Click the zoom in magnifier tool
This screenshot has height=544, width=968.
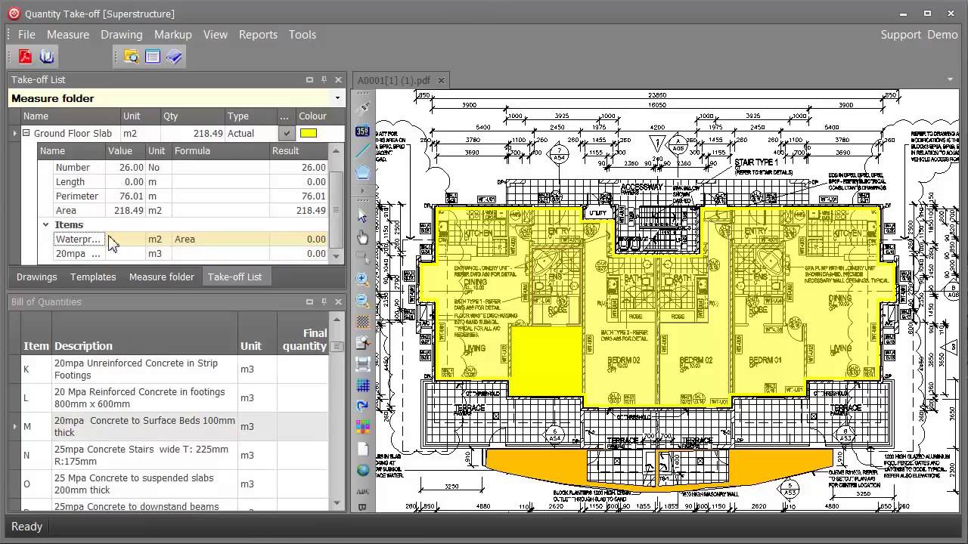point(363,280)
